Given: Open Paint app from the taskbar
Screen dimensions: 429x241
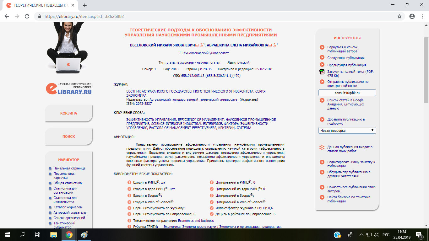Looking at the screenshot, I should 84,235.
